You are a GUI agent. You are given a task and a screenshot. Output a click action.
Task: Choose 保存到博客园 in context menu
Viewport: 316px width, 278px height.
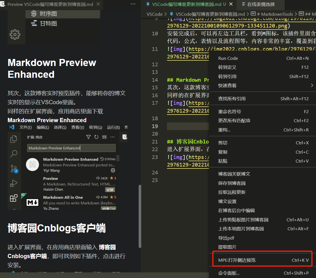(263, 183)
